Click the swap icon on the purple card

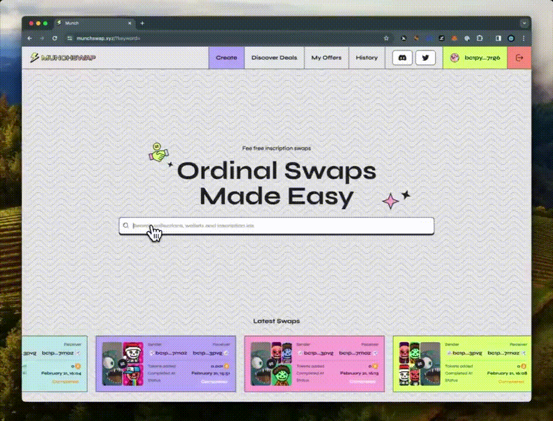[122, 364]
